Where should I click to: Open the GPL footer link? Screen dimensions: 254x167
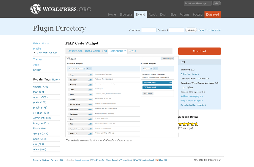point(62,160)
